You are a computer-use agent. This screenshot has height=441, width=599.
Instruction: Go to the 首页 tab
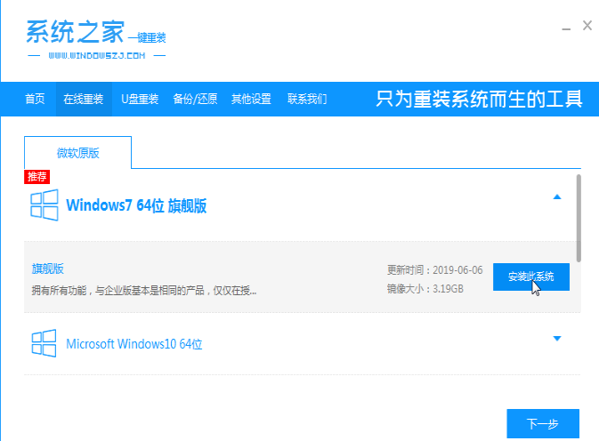pyautogui.click(x=35, y=99)
